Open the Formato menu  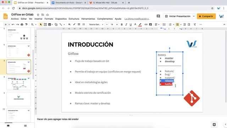click(x=49, y=19)
